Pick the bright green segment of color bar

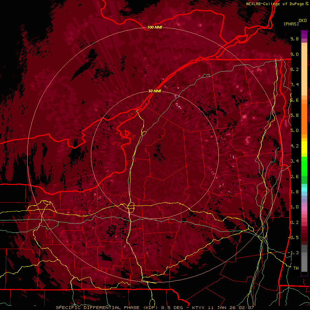point(304,167)
